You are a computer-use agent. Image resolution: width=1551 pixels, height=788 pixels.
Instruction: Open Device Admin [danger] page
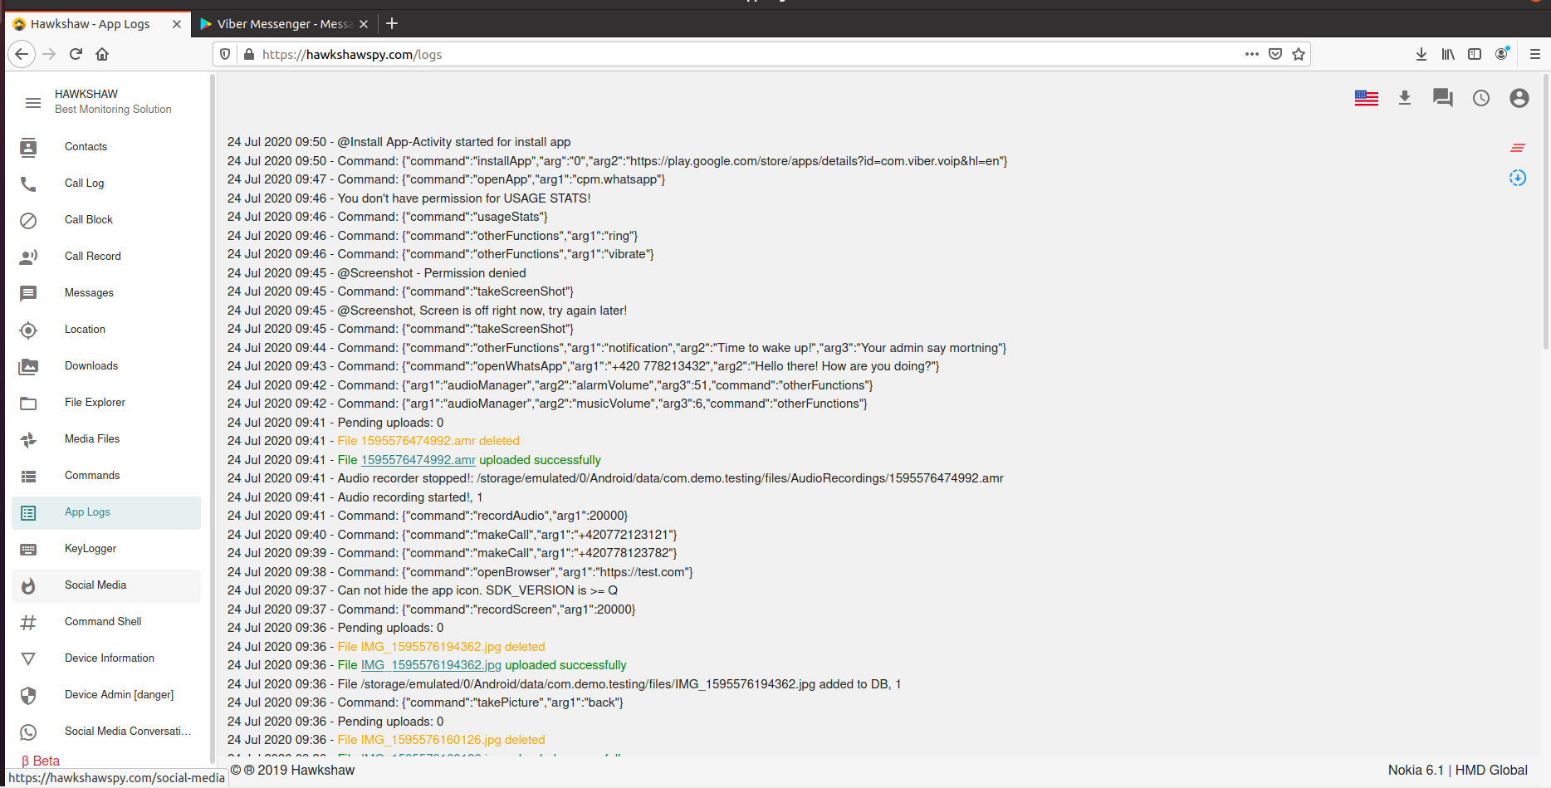(106, 695)
